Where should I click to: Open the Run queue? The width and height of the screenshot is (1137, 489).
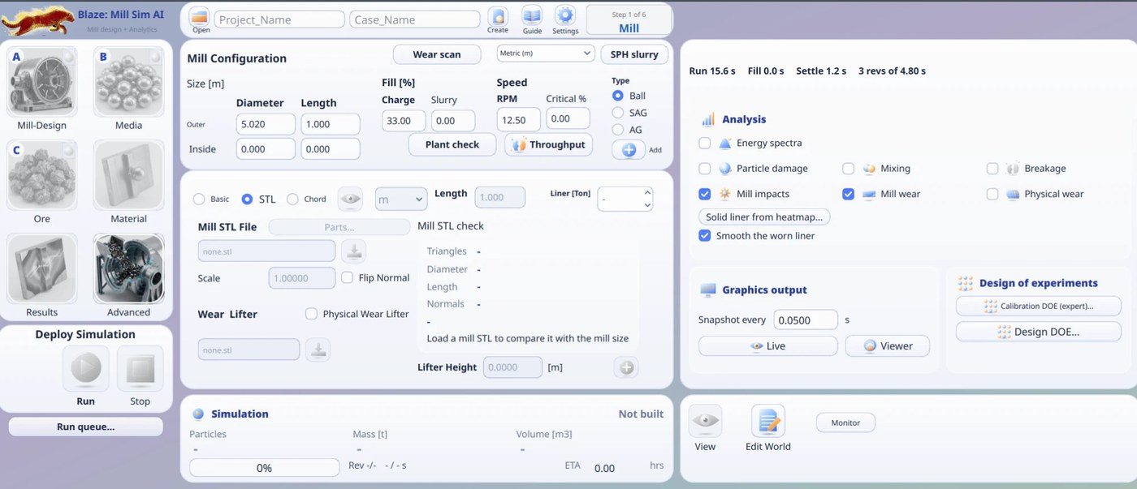tap(85, 427)
